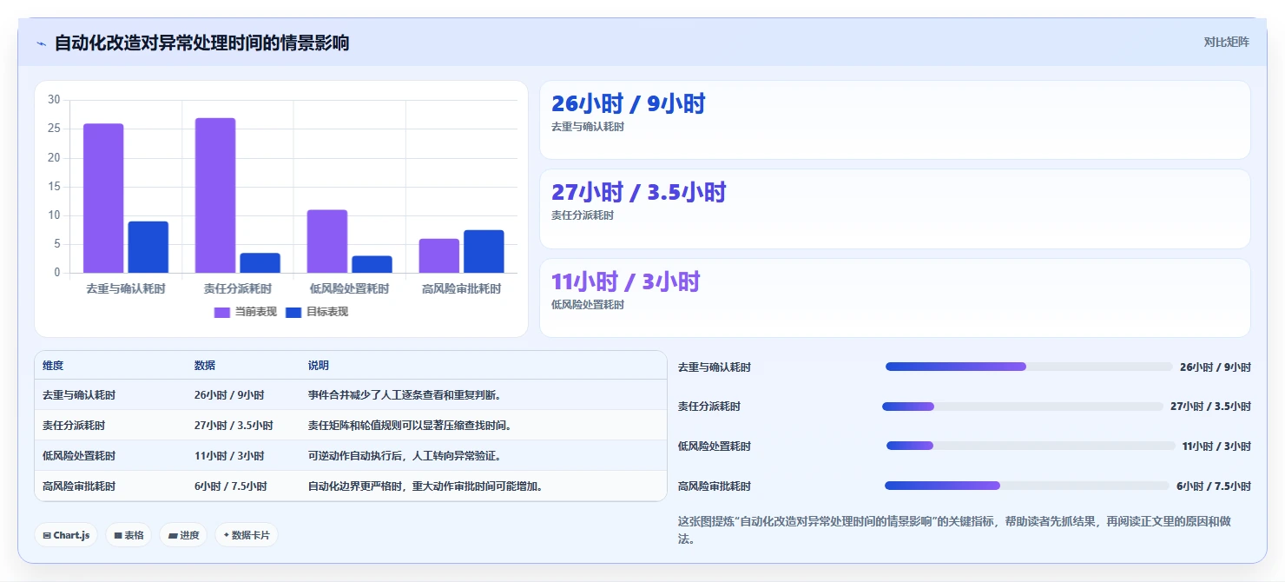Click the 高风险审批耗时 chart axis label

tap(461, 288)
